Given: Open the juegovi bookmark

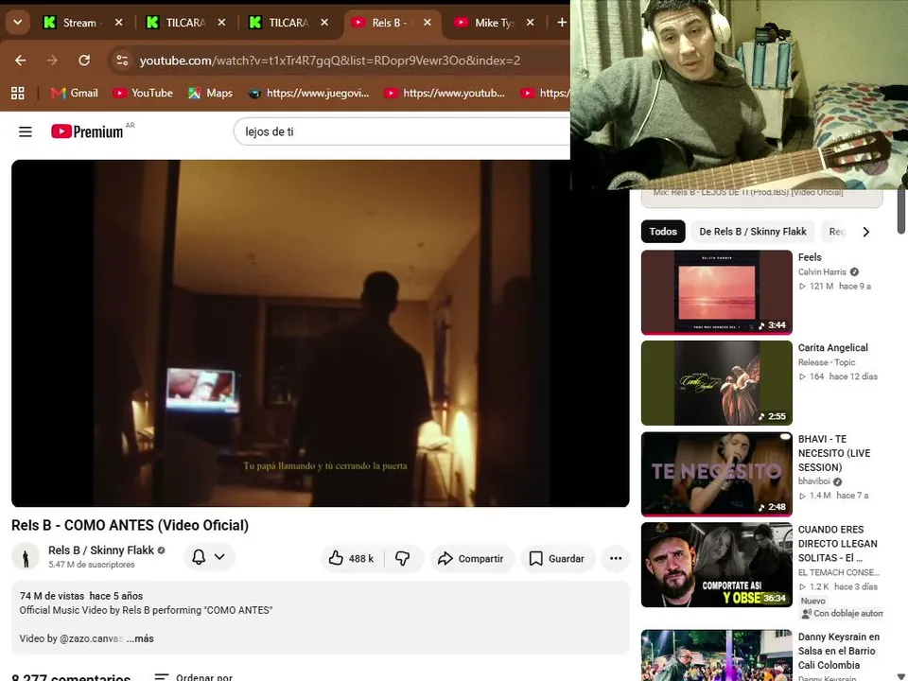Looking at the screenshot, I should (308, 93).
